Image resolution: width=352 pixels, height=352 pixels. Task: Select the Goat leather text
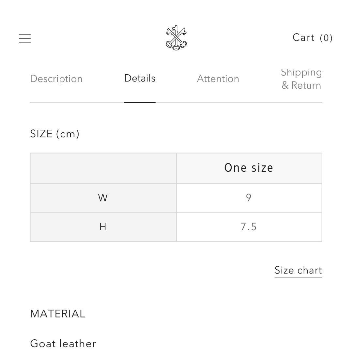63,344
